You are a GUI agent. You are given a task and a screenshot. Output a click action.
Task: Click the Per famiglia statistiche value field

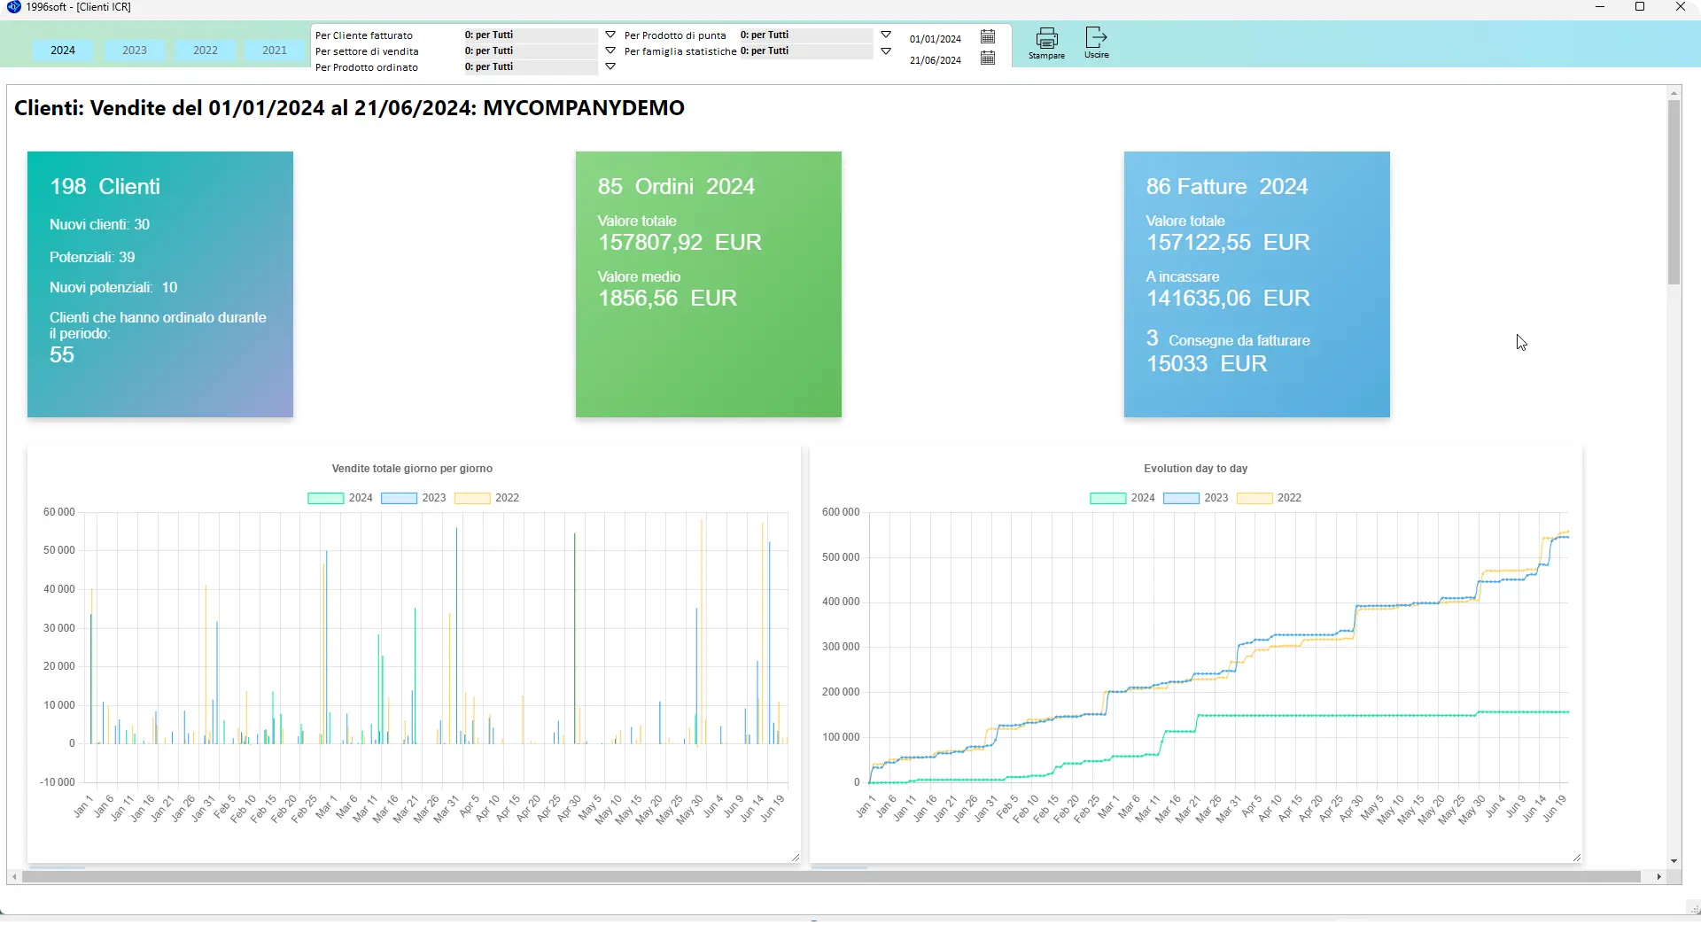coord(806,51)
